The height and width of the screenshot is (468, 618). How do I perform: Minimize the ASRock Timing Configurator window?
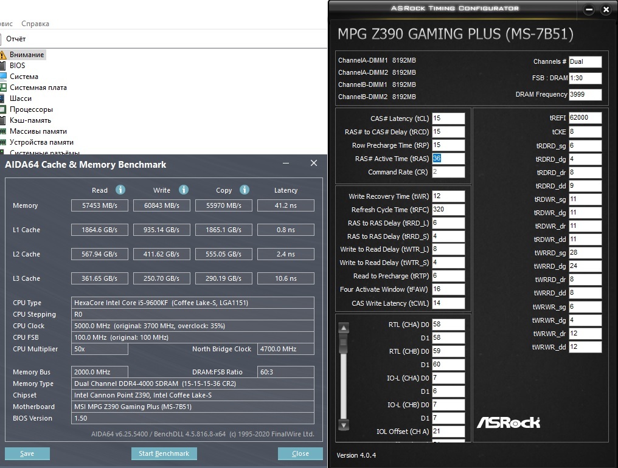[x=589, y=10]
